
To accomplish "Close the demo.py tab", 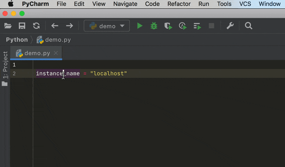I will pyautogui.click(x=56, y=53).
